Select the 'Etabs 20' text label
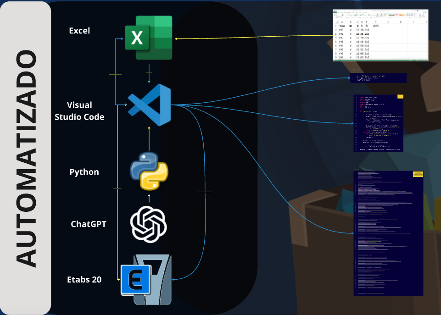The width and height of the screenshot is (441, 315). tap(84, 280)
